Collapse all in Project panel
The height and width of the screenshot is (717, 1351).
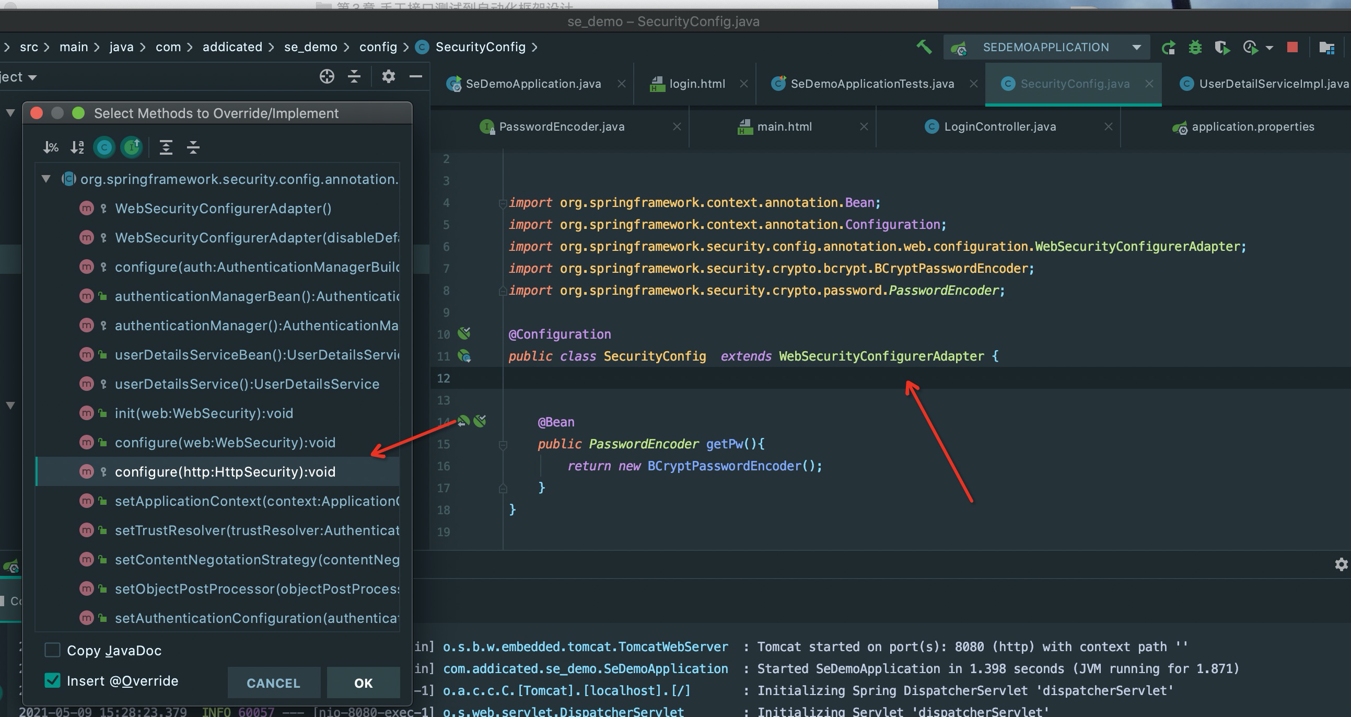pos(354,77)
